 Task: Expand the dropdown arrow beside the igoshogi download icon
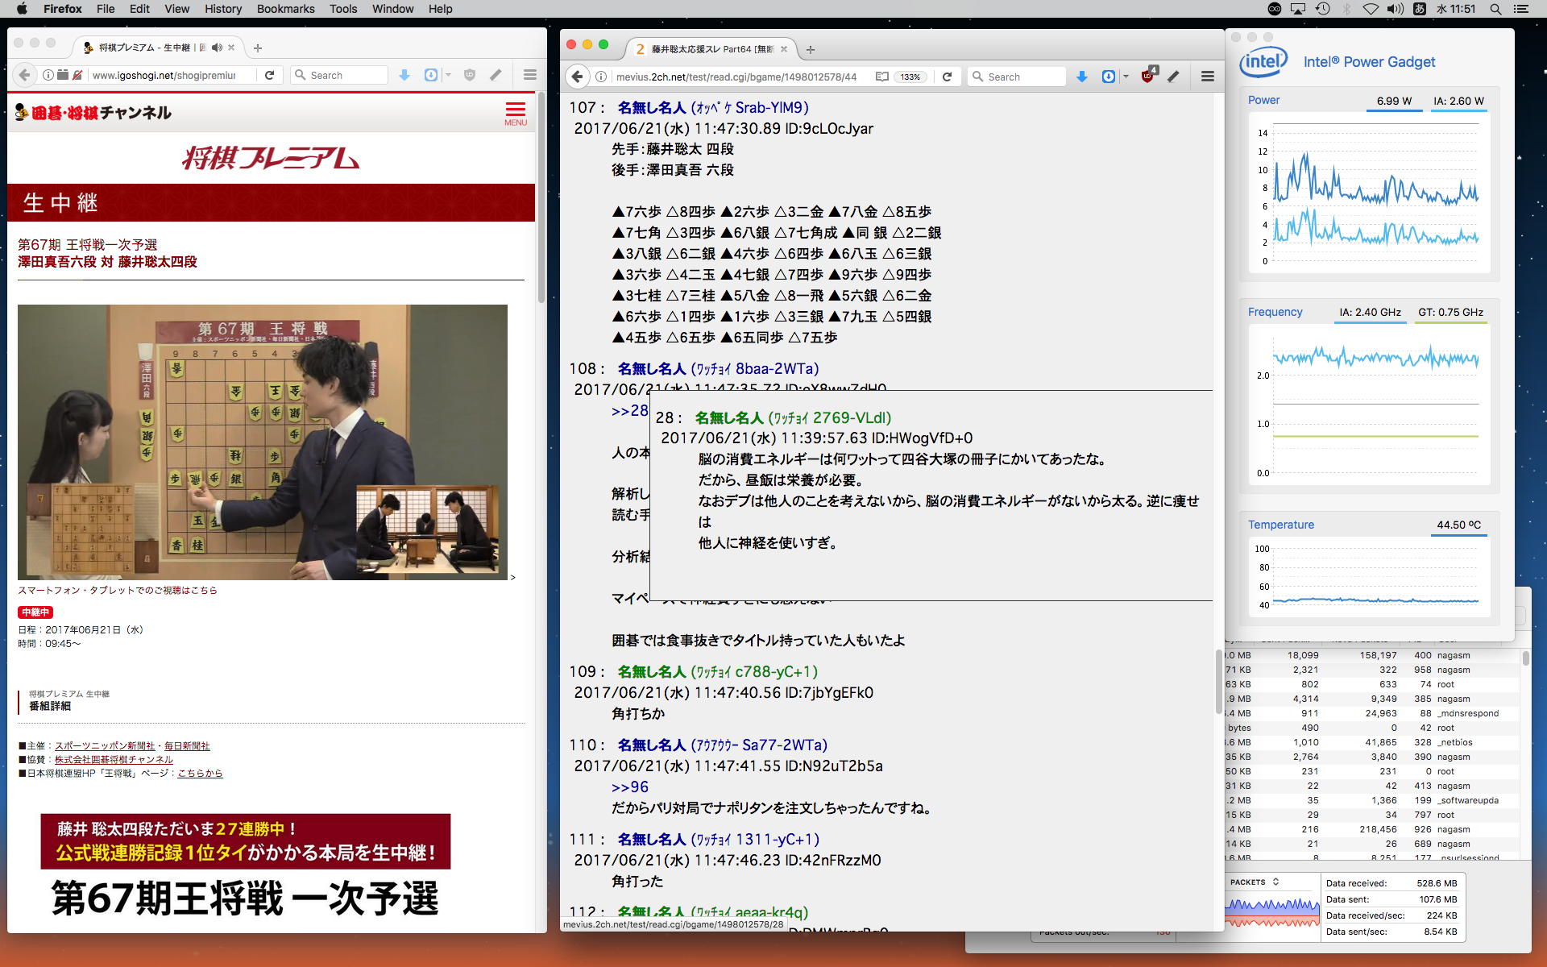pos(448,75)
